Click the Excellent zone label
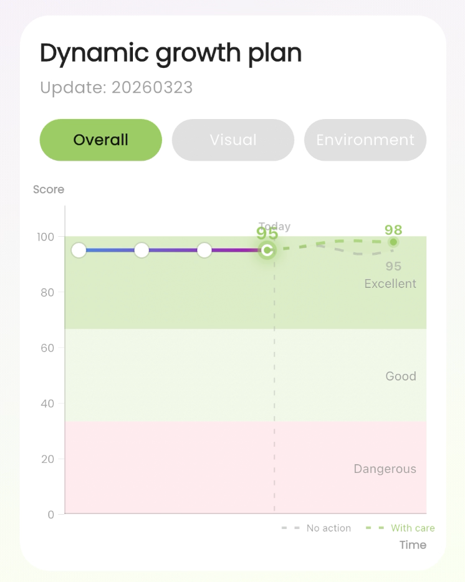The image size is (465, 582). 390,284
